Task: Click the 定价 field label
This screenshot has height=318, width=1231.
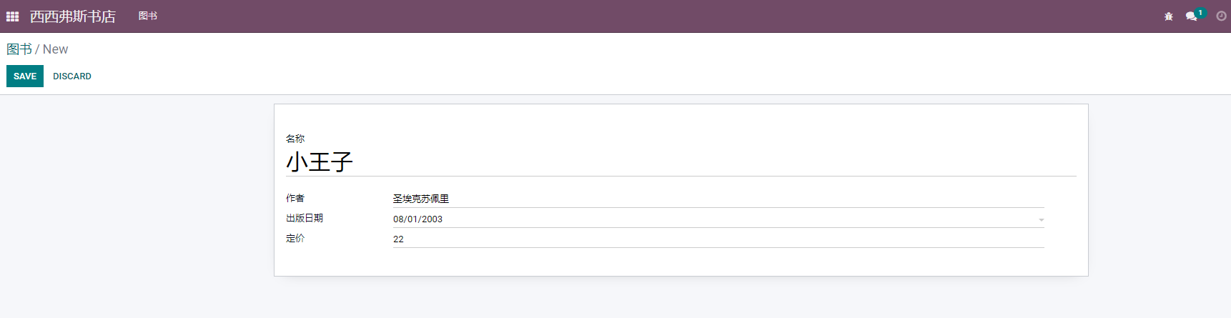Action: [x=295, y=238]
